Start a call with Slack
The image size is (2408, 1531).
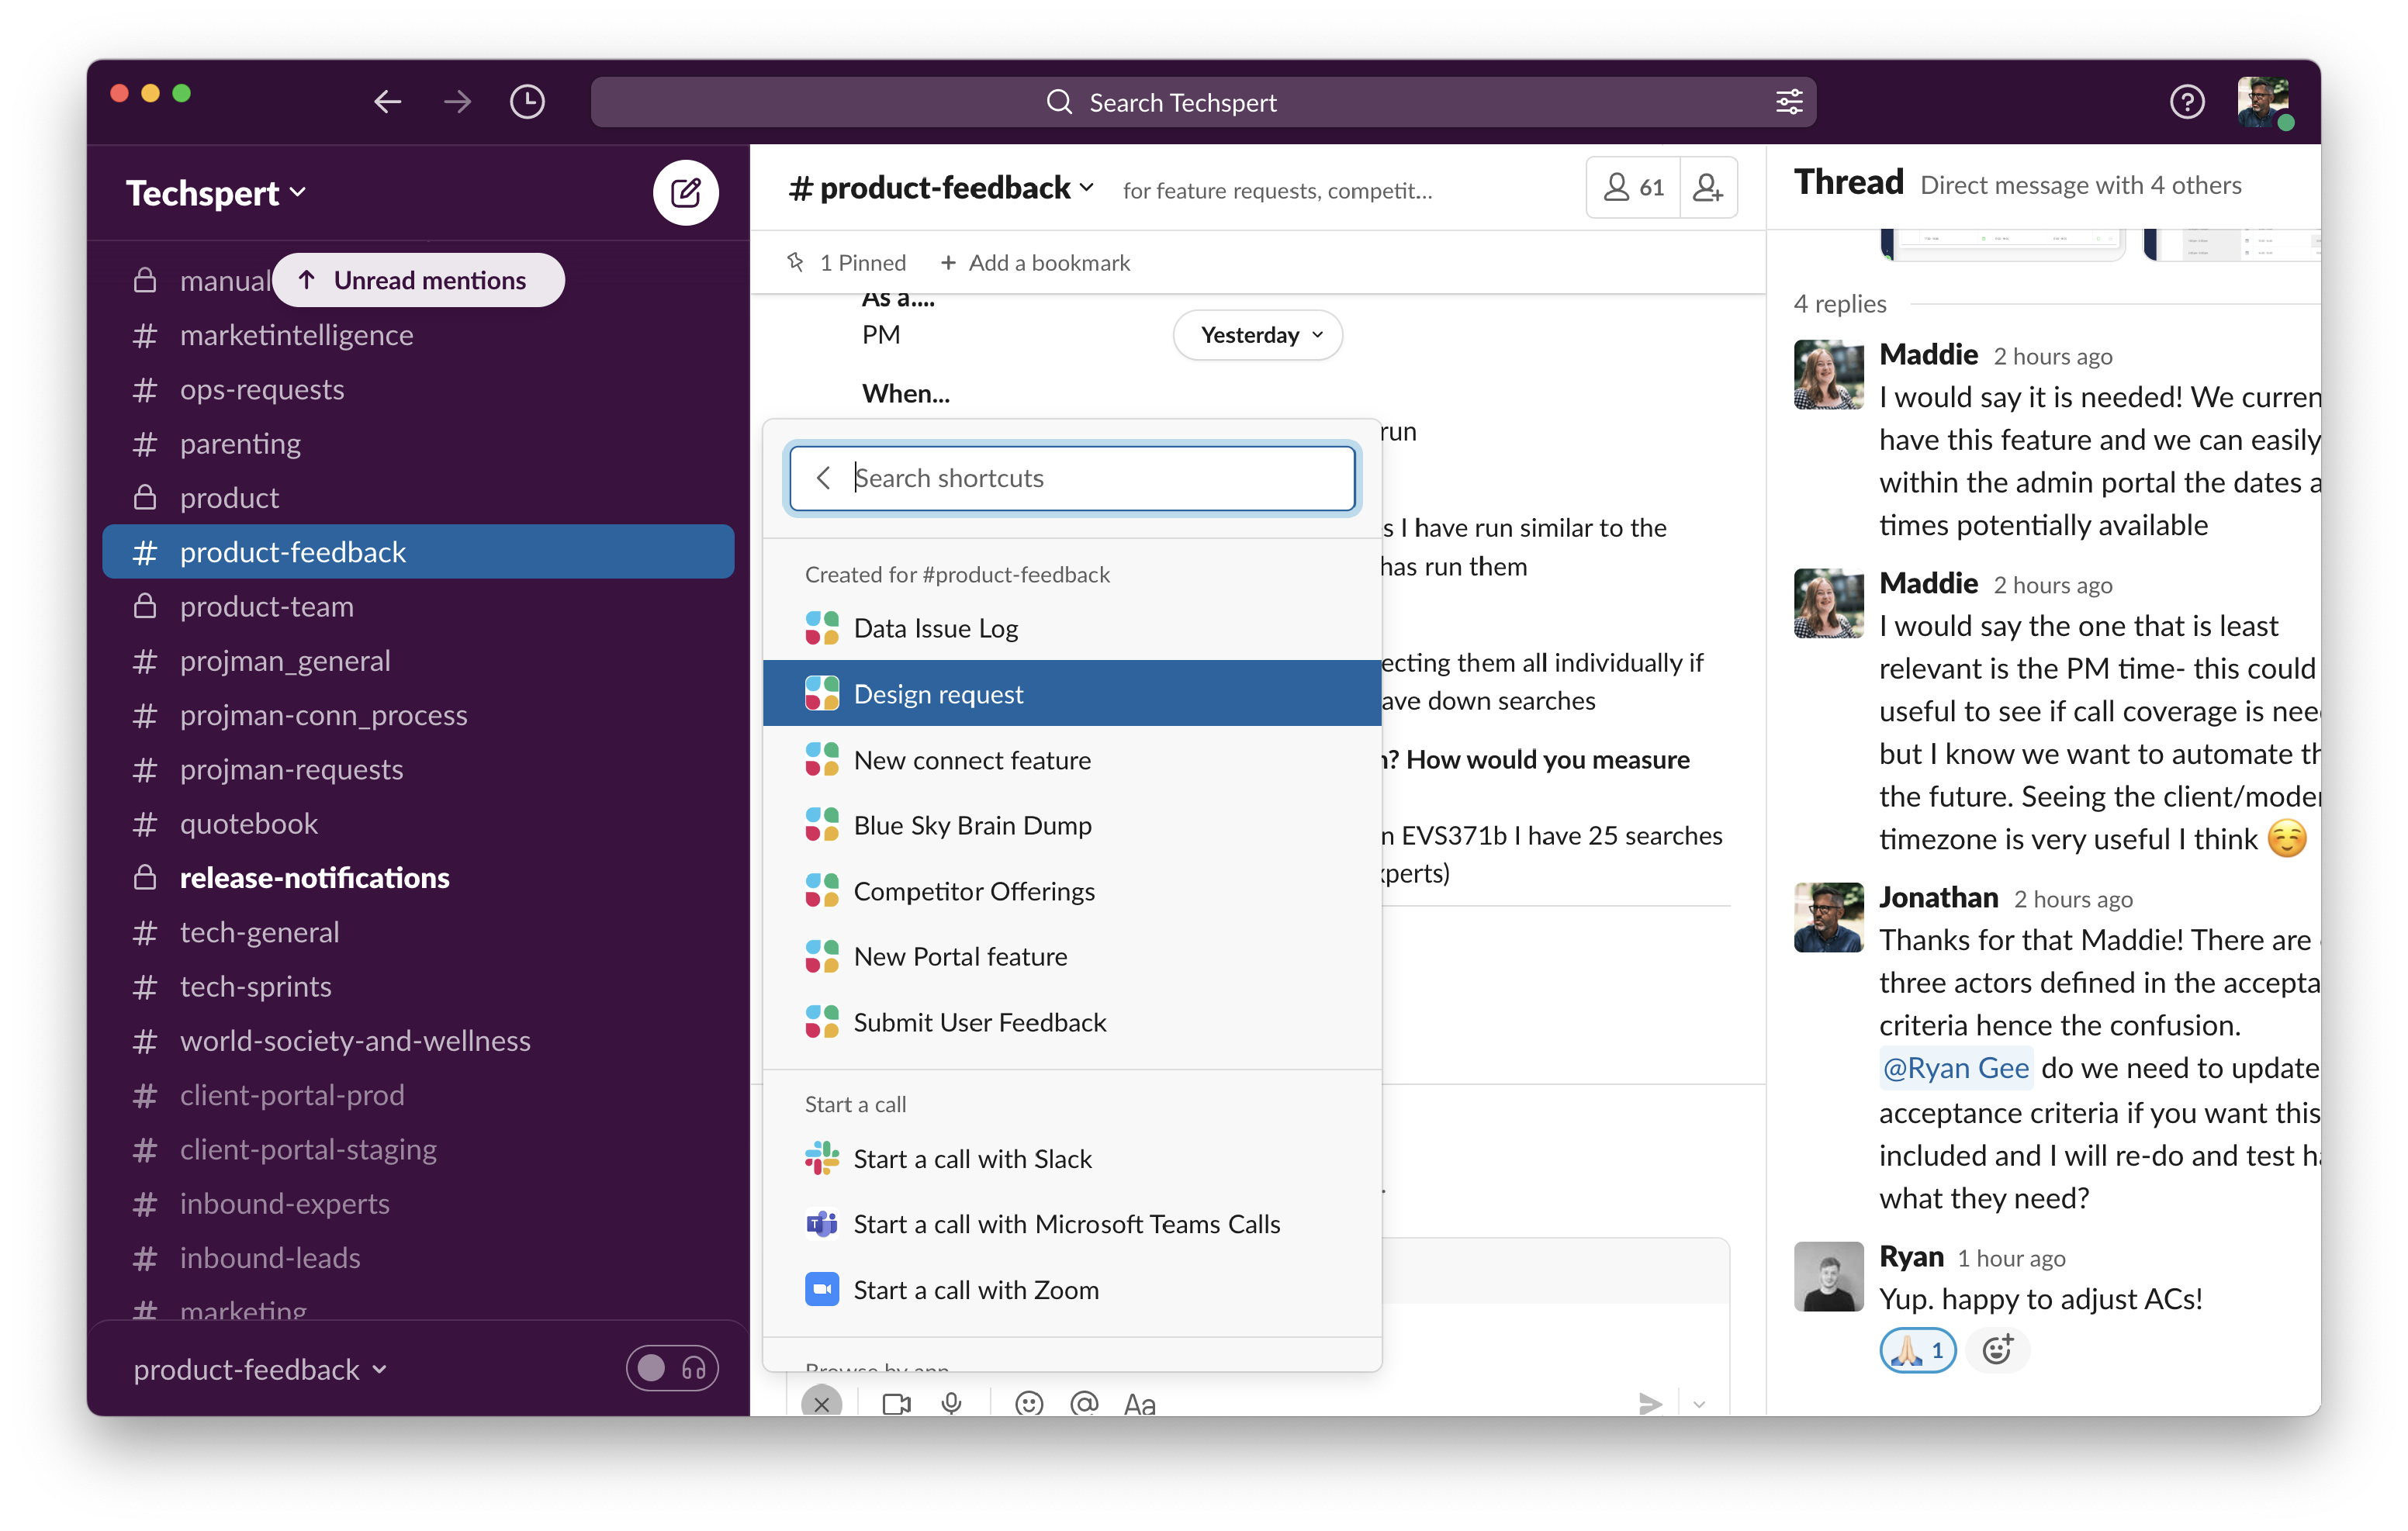[1072, 1159]
